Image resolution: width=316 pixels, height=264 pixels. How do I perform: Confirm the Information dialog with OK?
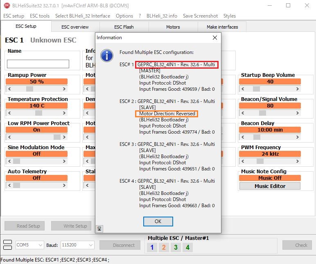point(158,221)
